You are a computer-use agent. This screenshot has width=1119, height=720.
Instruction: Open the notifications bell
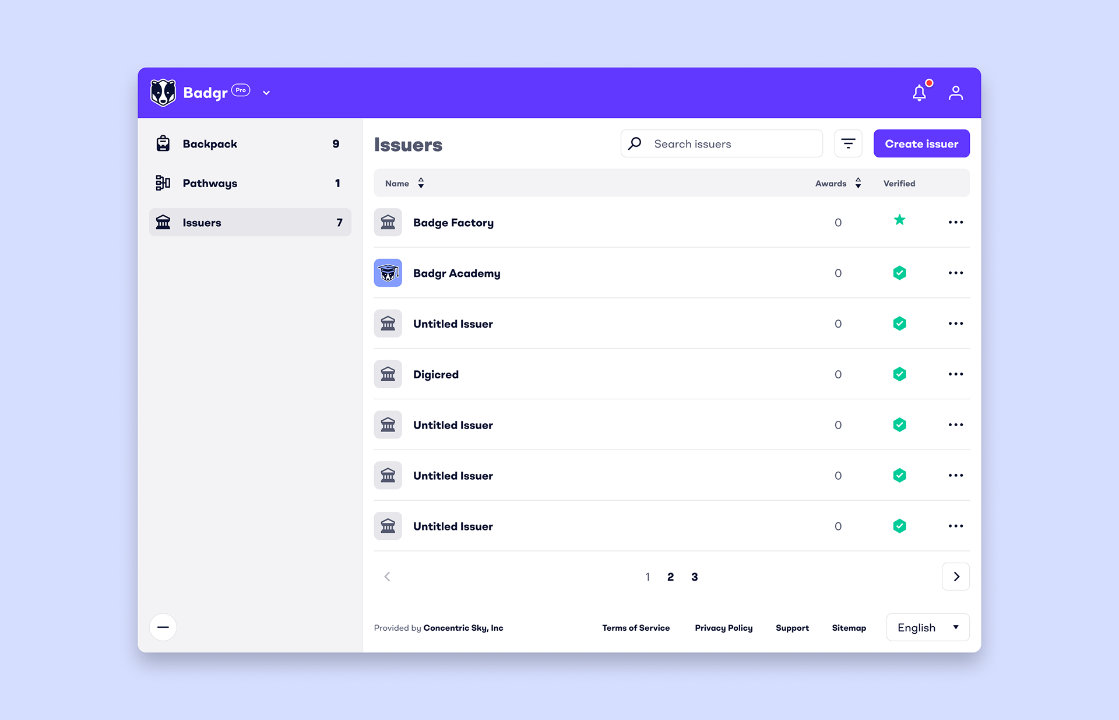click(x=919, y=93)
